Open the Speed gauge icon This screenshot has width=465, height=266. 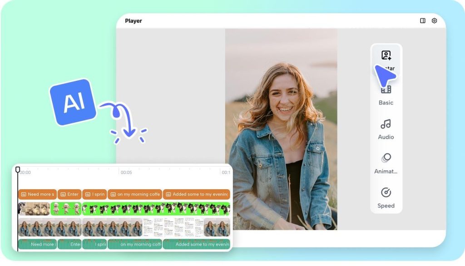(386, 192)
